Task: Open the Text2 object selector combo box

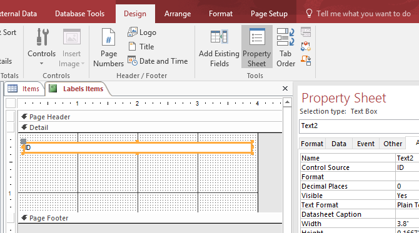Action: coord(359,126)
